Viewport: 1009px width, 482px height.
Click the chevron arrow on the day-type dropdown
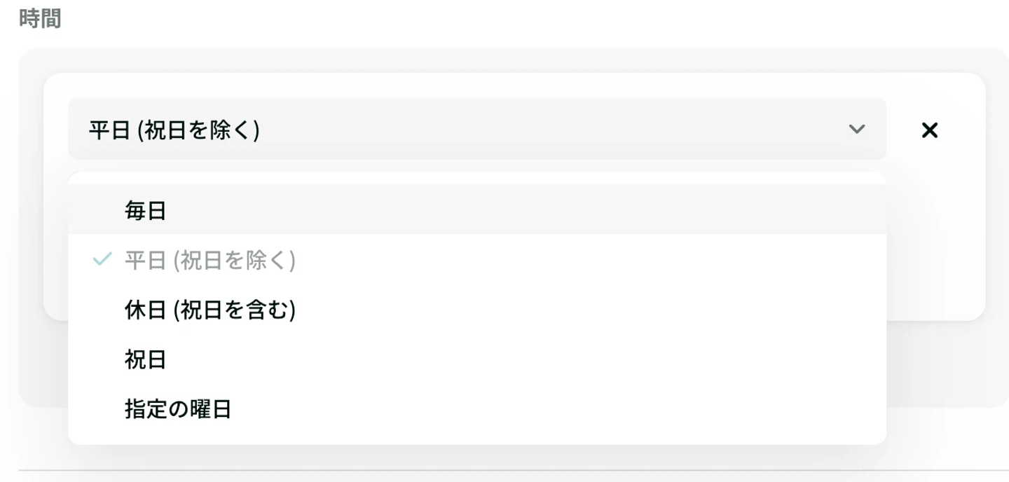856,129
